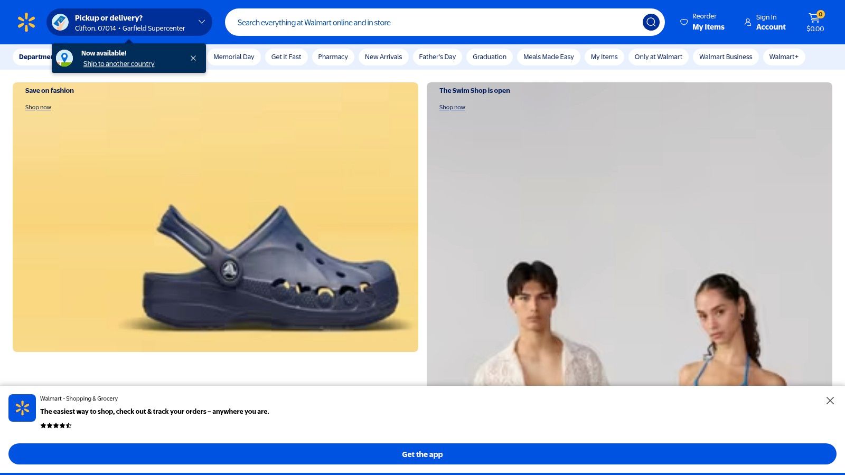This screenshot has width=845, height=475.
Task: Close the Walmart app banner
Action: tap(830, 401)
